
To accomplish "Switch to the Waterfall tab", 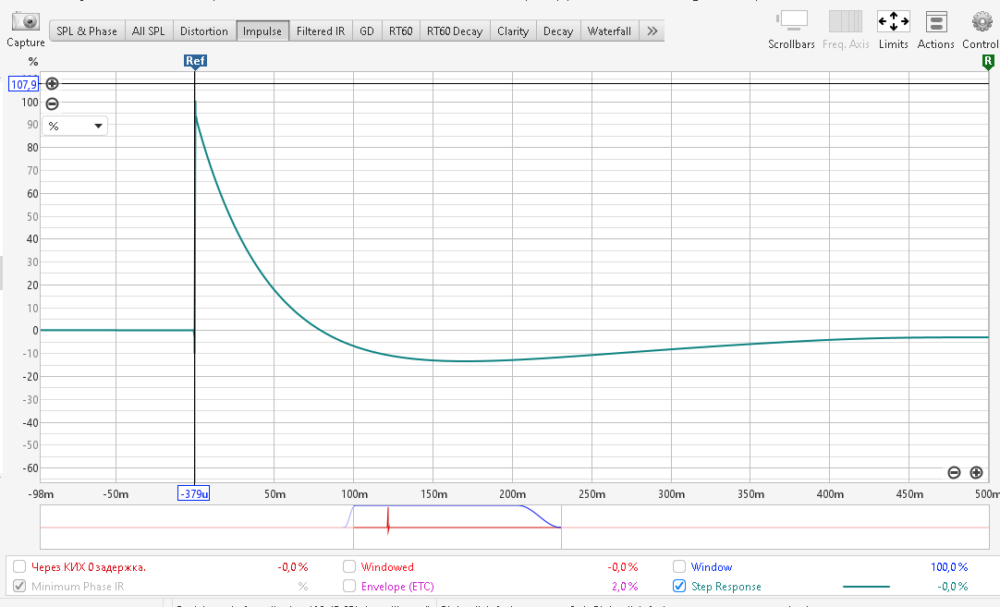I will coord(609,31).
